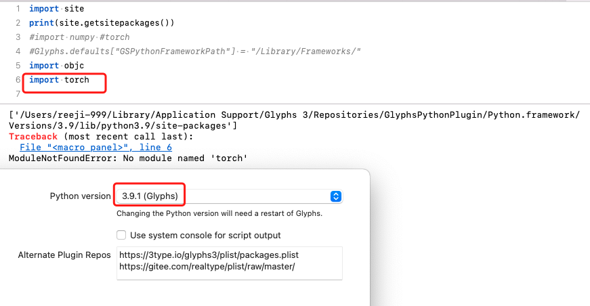Open the File "<macro panel>", line 6 link
The height and width of the screenshot is (306, 590).
coord(96,147)
